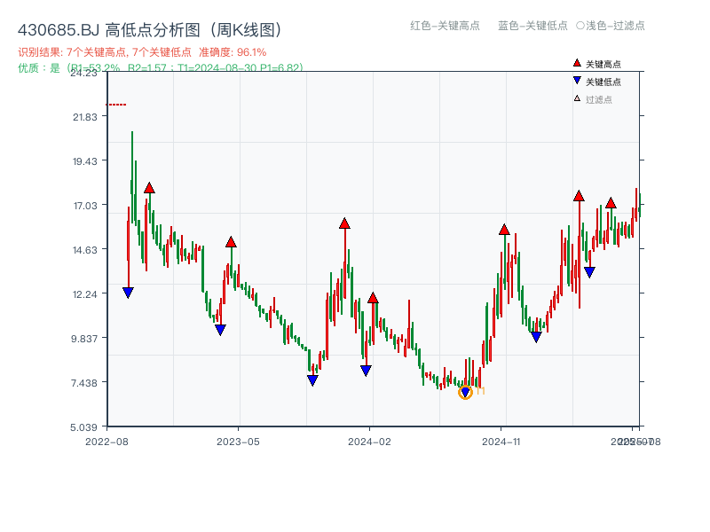710x532 pixels.
Task: Click the red key-high triangle above the 2024-02 peak
Action: tap(373, 298)
